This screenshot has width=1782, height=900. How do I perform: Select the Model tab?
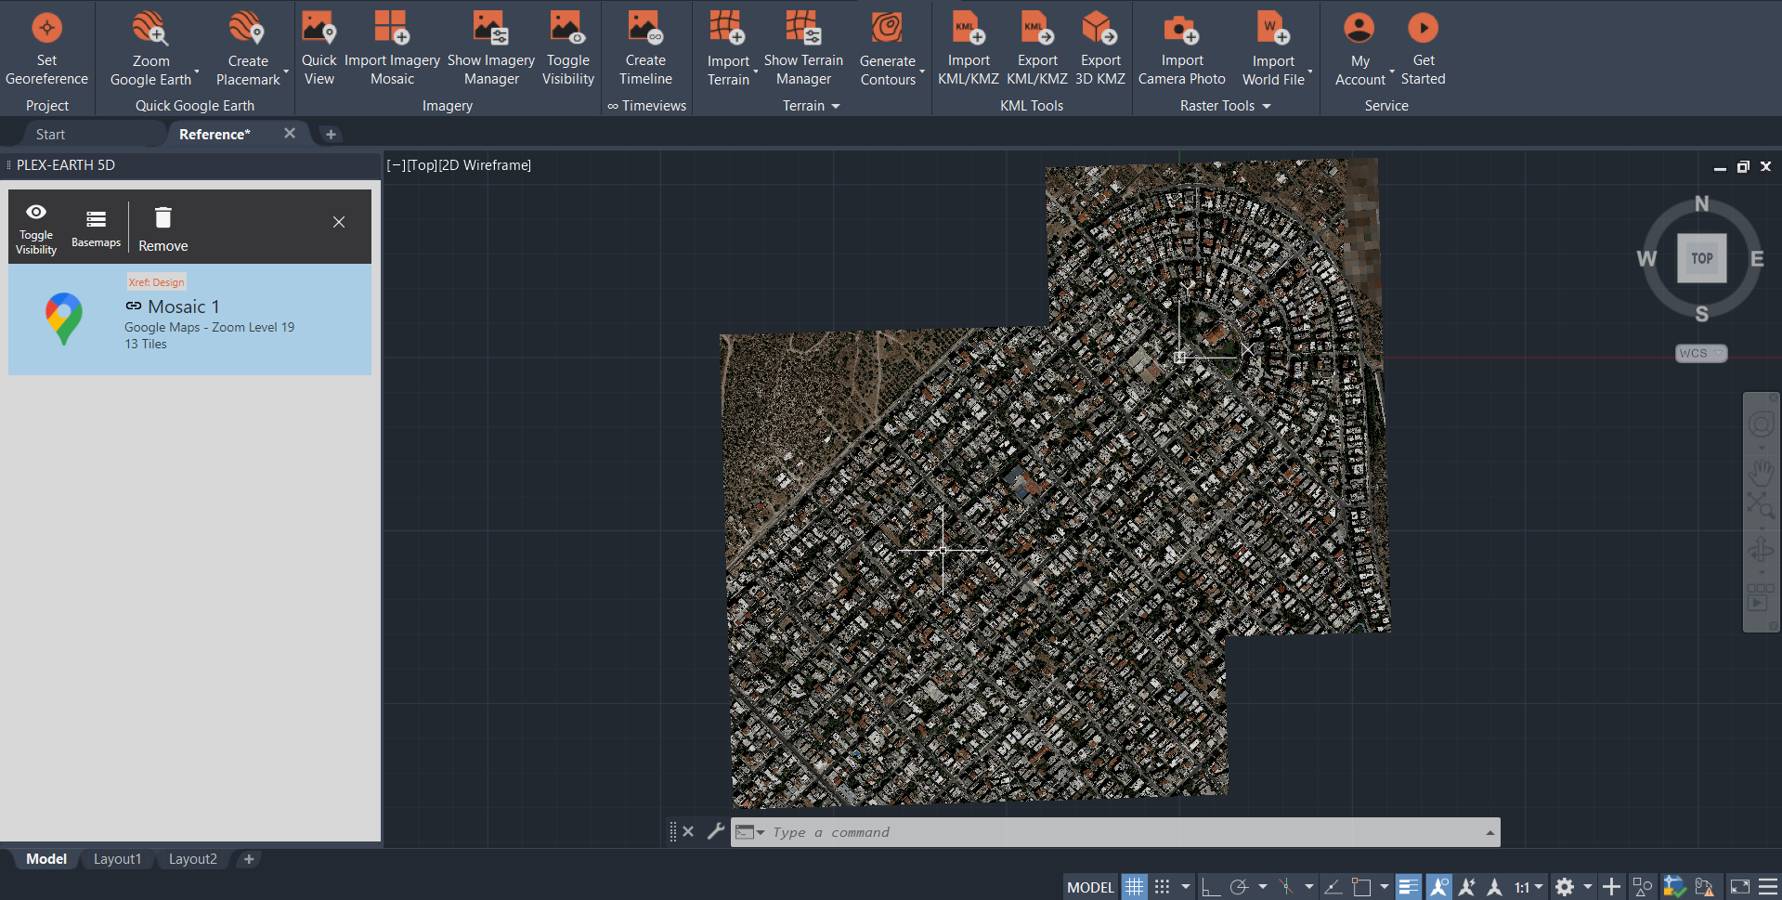point(46,859)
